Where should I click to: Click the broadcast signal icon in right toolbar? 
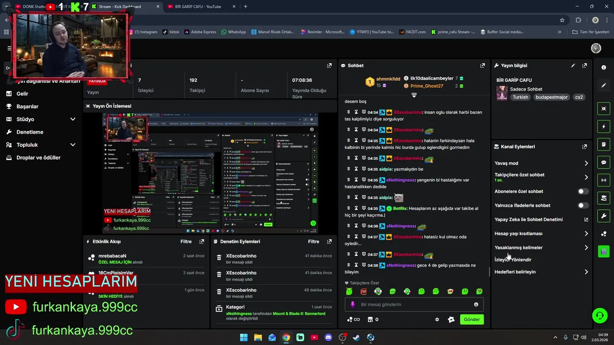coord(603,180)
